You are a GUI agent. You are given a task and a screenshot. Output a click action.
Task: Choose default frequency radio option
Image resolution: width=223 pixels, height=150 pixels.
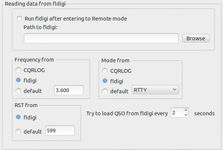tap(18, 91)
